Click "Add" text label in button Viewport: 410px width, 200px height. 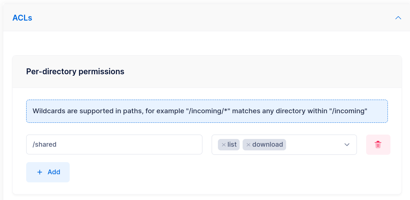54,172
